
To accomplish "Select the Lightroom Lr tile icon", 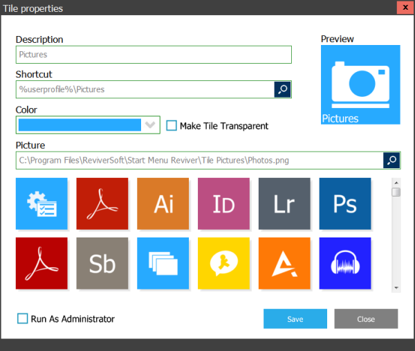I will (x=284, y=204).
